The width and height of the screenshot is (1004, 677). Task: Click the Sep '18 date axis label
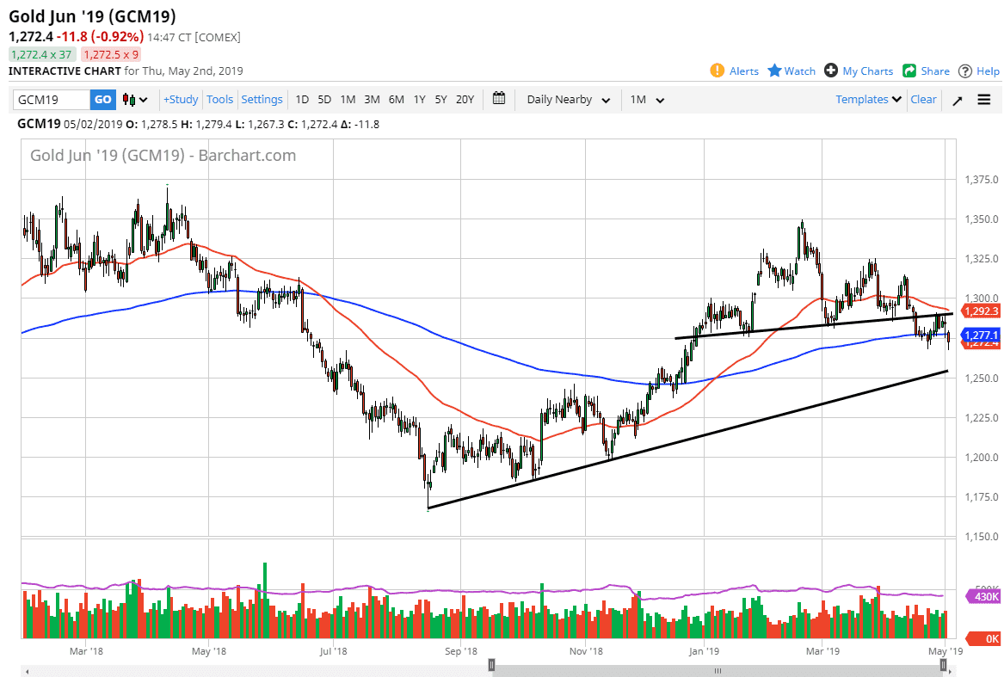click(461, 650)
